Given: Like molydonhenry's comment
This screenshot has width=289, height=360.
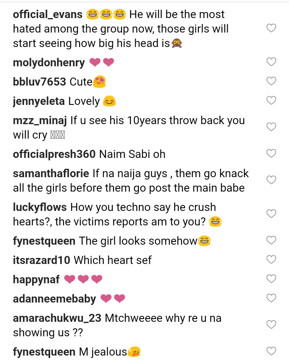Looking at the screenshot, I should point(272,62).
